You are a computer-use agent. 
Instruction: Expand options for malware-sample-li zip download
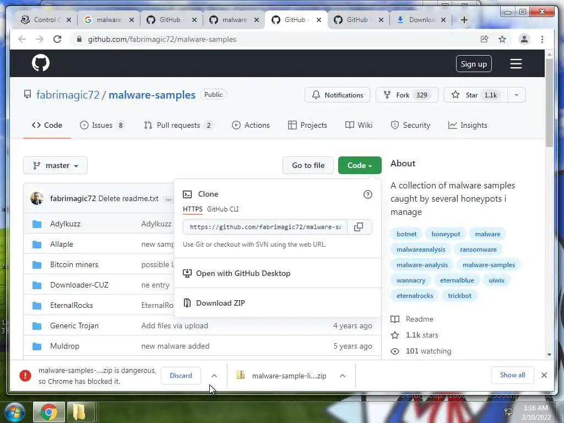pyautogui.click(x=343, y=376)
